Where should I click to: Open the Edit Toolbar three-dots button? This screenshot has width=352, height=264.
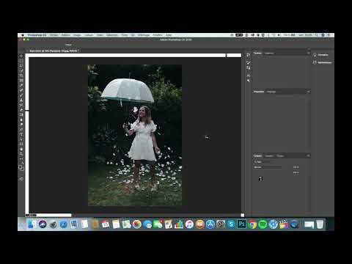pos(21,158)
